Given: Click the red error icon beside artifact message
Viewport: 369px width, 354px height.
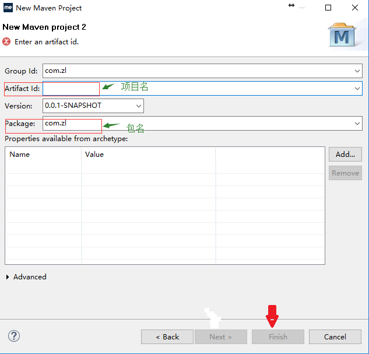Looking at the screenshot, I should coord(6,41).
